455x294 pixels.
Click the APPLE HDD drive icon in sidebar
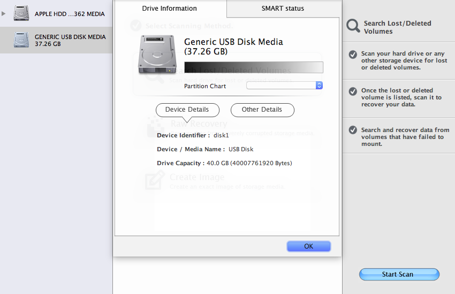[21, 13]
